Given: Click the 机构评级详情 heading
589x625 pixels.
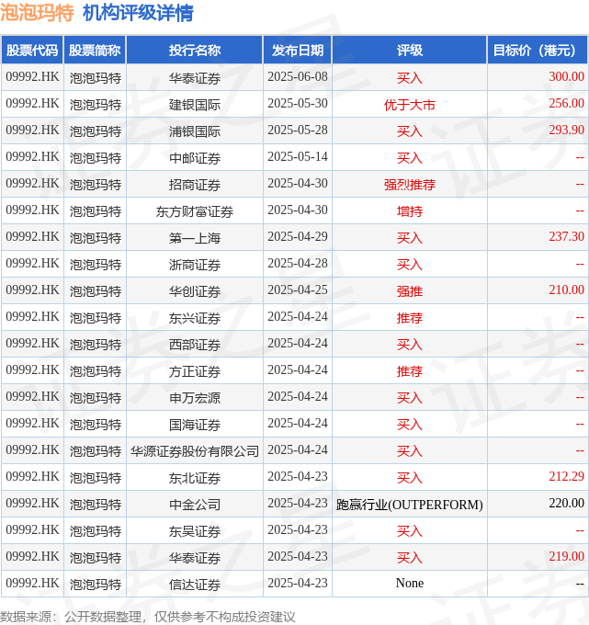Looking at the screenshot, I should (x=138, y=13).
